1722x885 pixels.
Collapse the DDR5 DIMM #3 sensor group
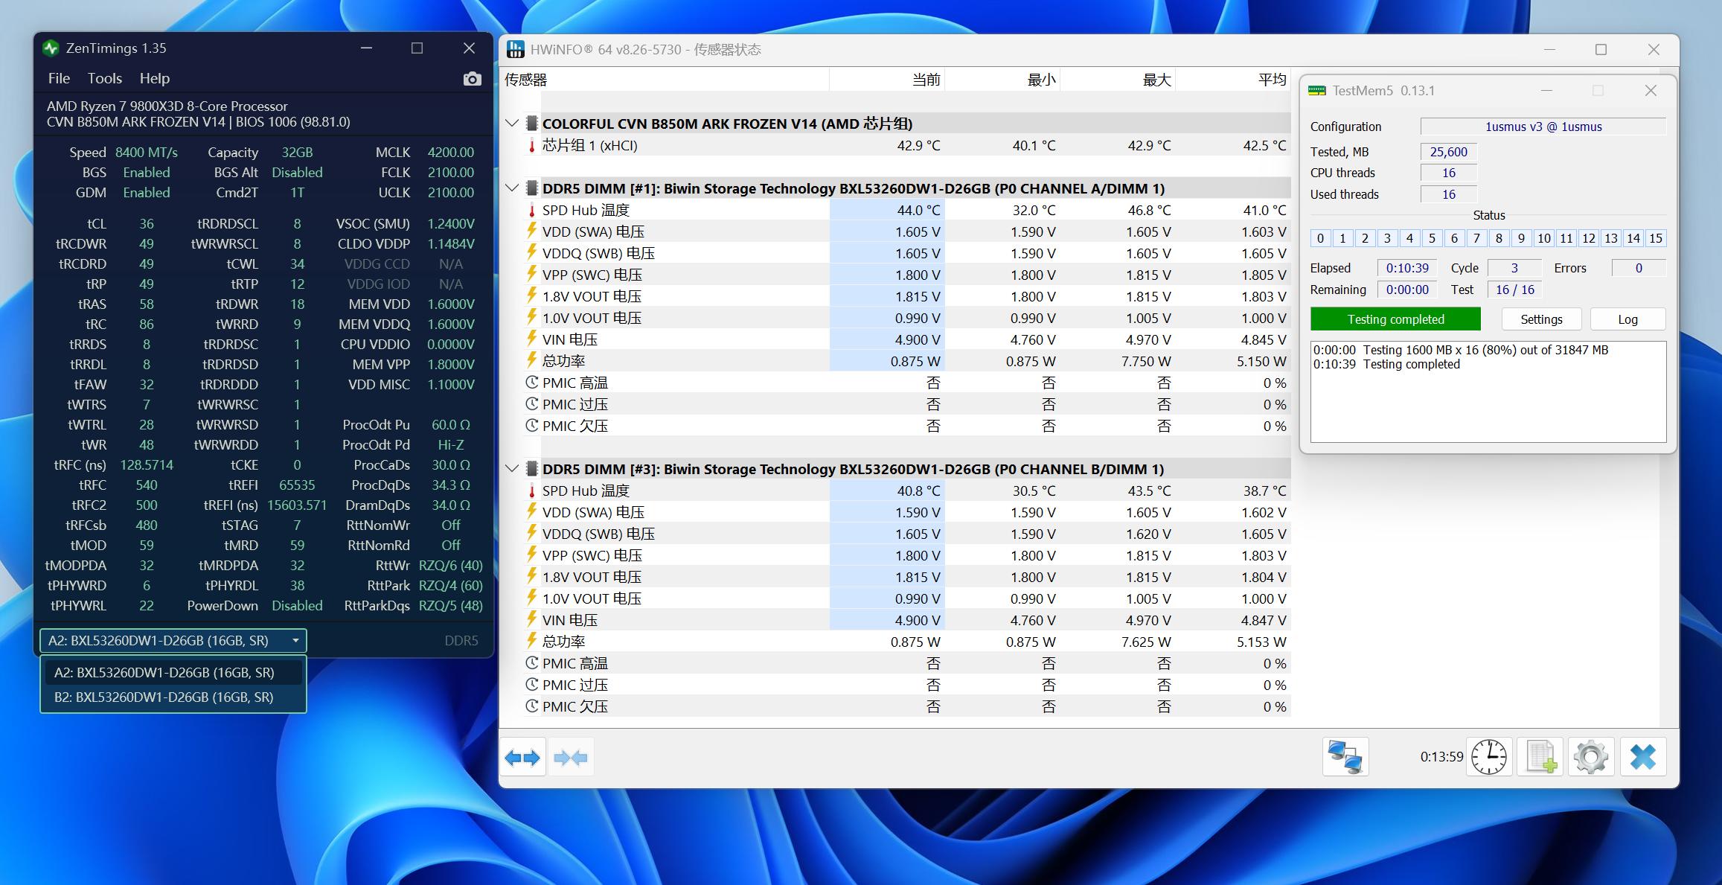pyautogui.click(x=511, y=468)
